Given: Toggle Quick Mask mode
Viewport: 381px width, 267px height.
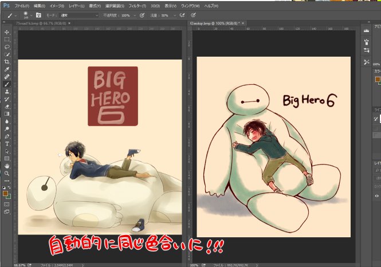Looking at the screenshot, I should coord(7,205).
